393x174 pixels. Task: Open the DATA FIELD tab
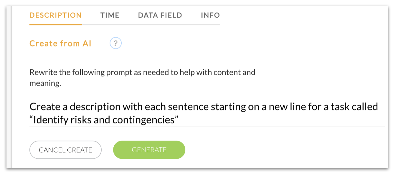[x=160, y=15]
